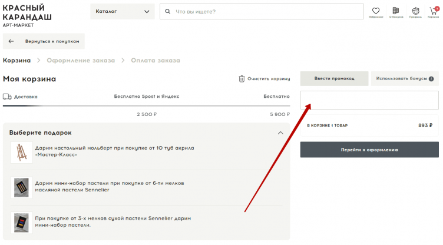Screen dimensions: 443x245
Task: Open the profile face icon
Action: click(416, 11)
